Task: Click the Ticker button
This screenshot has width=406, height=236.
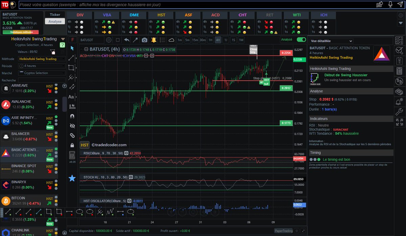Action: click(x=55, y=15)
